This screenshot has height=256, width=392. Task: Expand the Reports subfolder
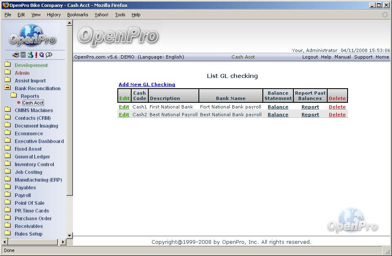(14, 96)
